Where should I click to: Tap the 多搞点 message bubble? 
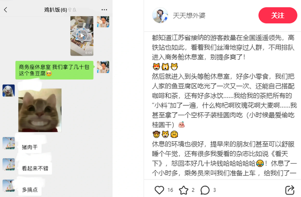tap(30, 190)
